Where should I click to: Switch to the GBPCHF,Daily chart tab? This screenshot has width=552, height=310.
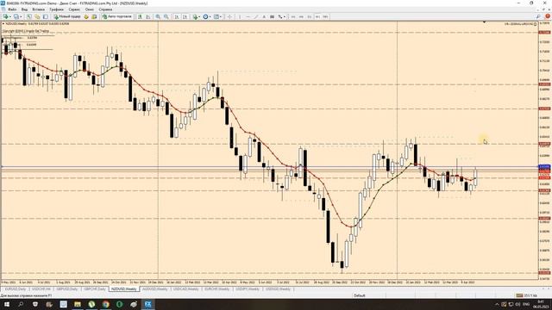[95, 289]
